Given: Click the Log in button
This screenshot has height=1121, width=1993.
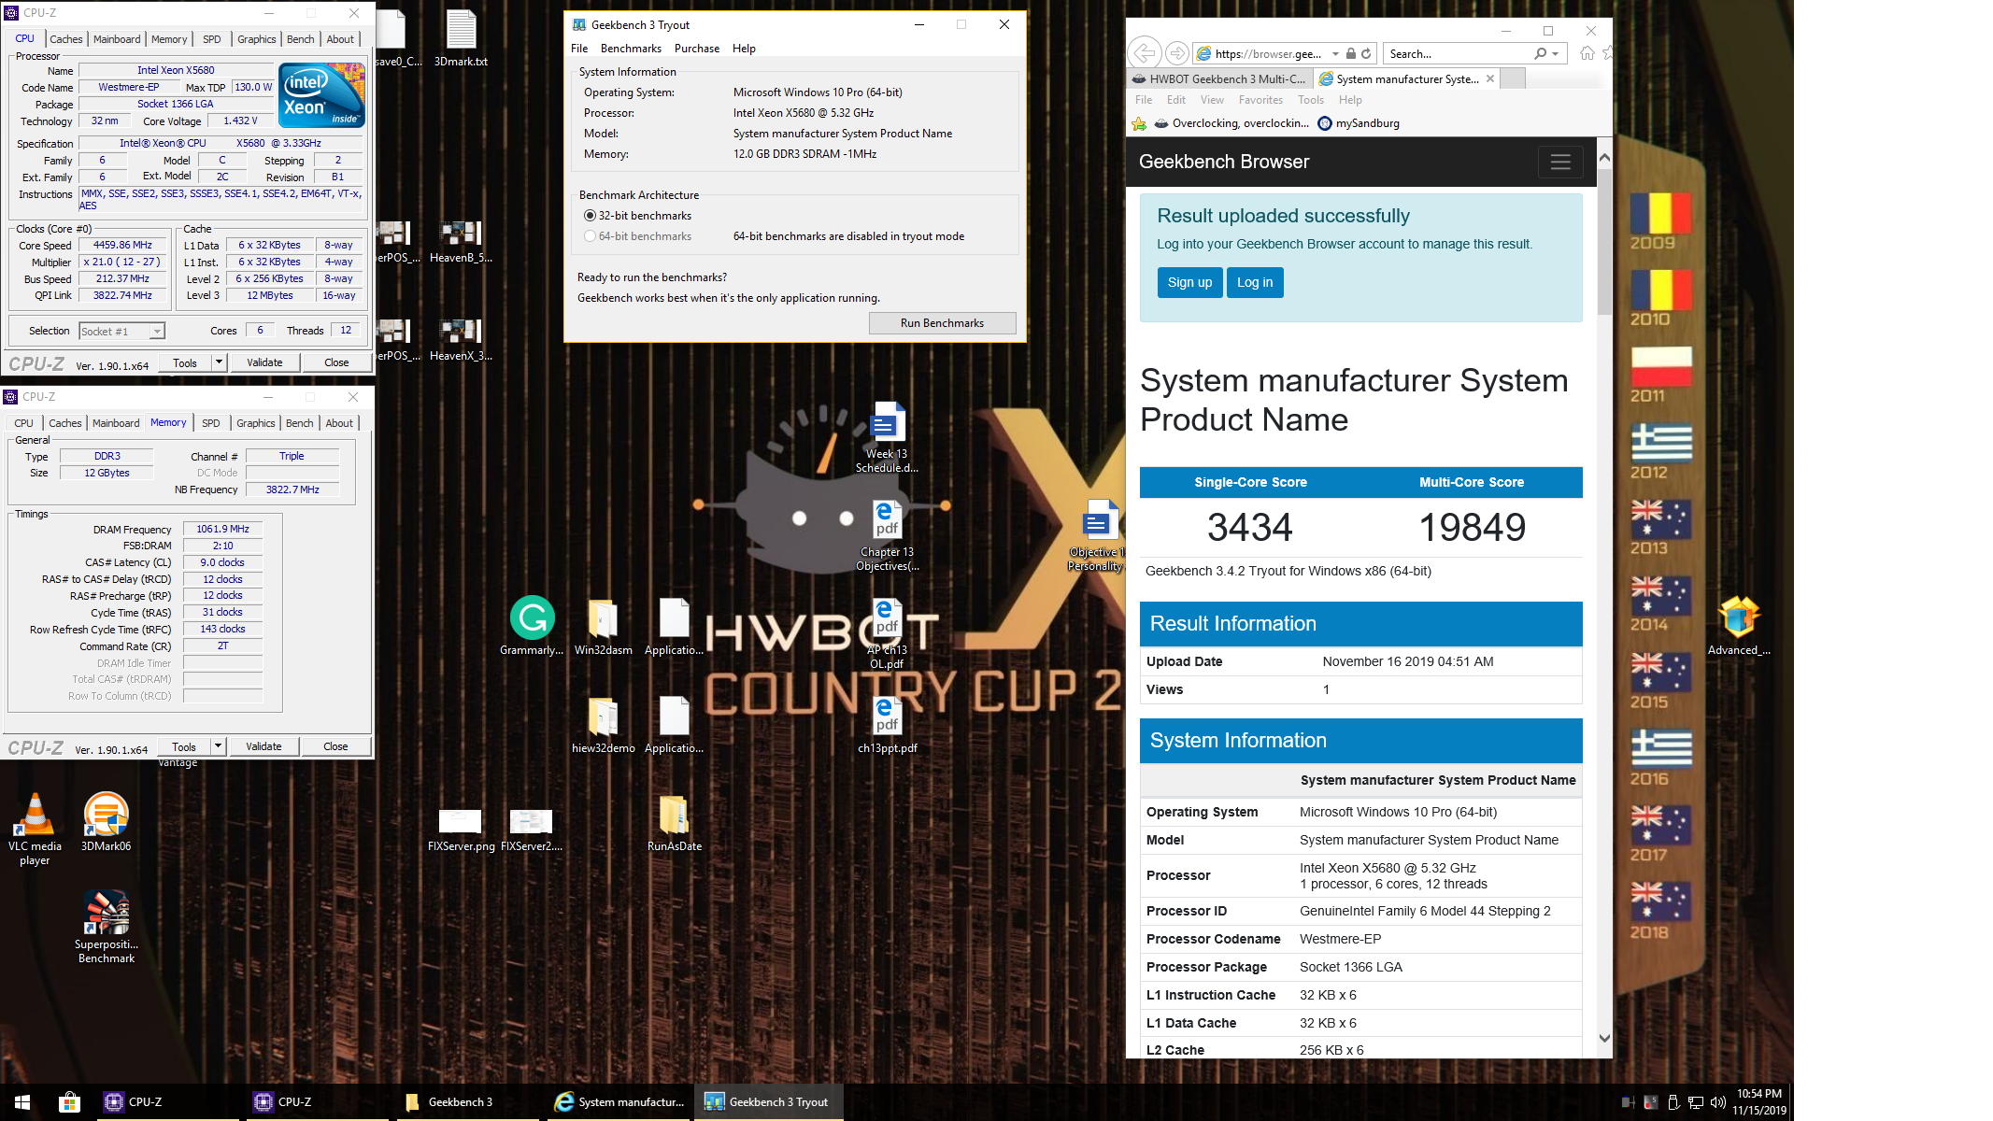Looking at the screenshot, I should tap(1255, 282).
